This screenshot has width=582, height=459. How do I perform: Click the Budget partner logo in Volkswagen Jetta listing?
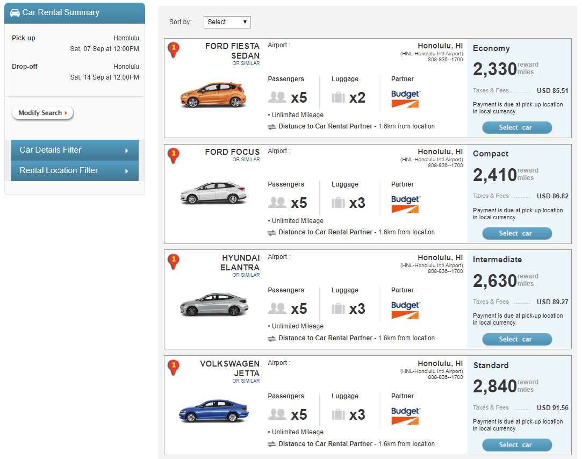(x=405, y=415)
